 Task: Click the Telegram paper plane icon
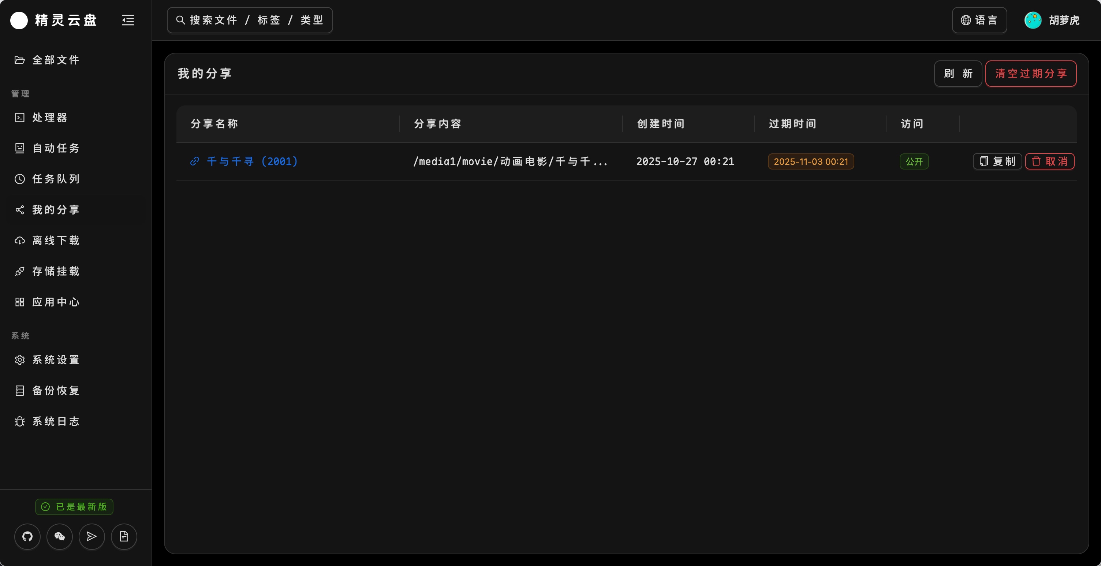pyautogui.click(x=92, y=536)
